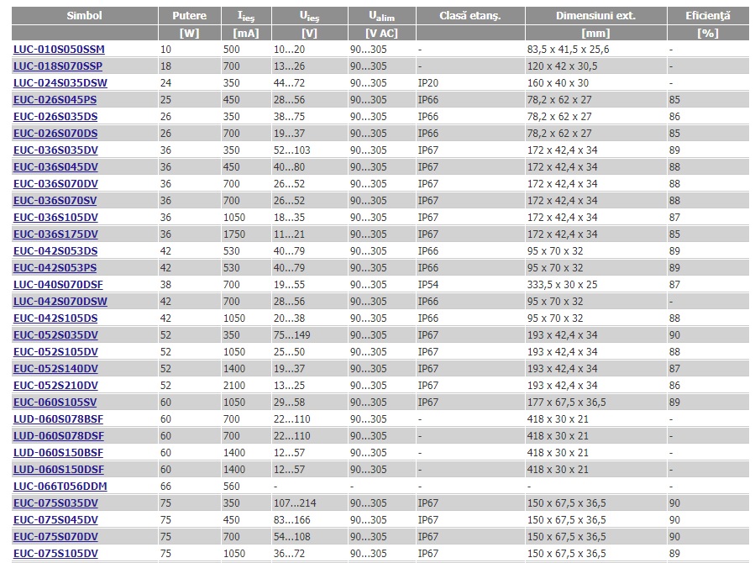755x563 pixels.
Task: Click the output voltage 44...72
Action: point(289,83)
